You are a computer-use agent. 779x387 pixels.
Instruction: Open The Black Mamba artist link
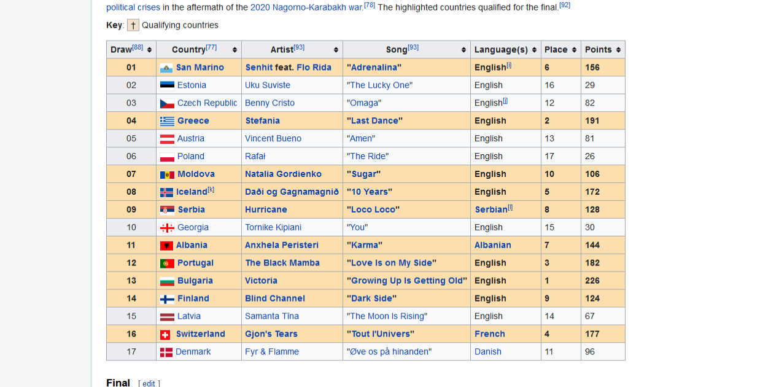pos(282,264)
